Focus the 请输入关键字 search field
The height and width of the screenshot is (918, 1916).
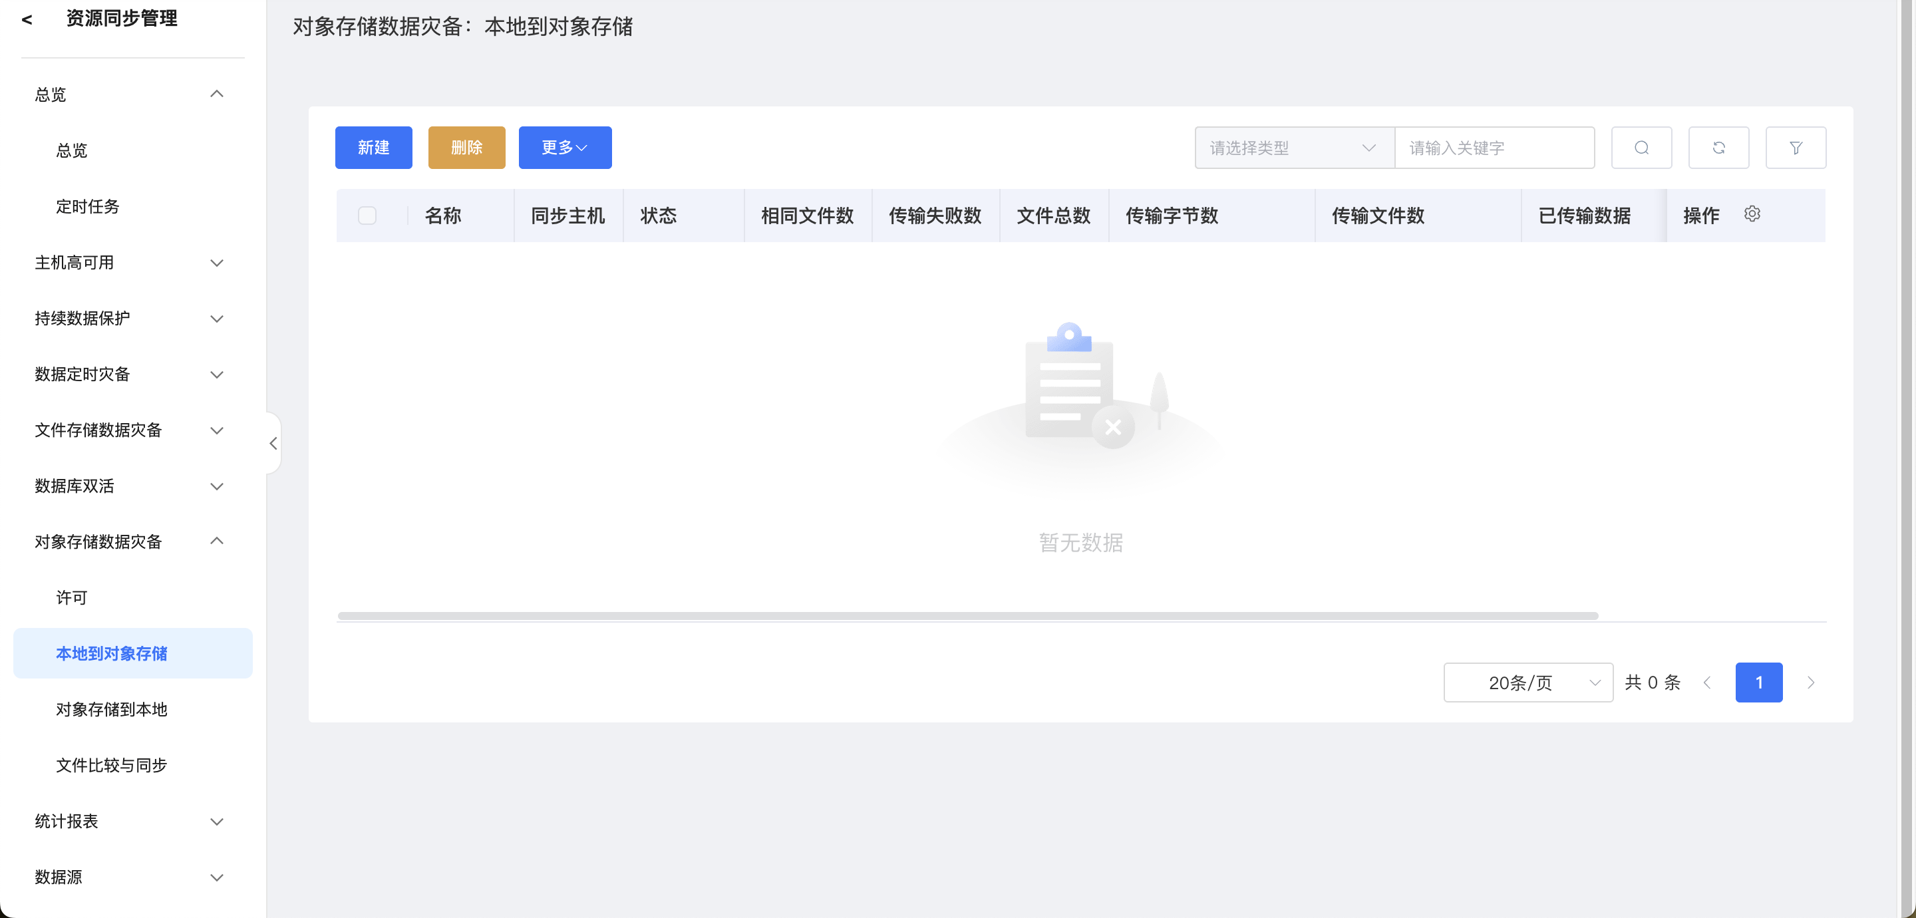(x=1494, y=147)
